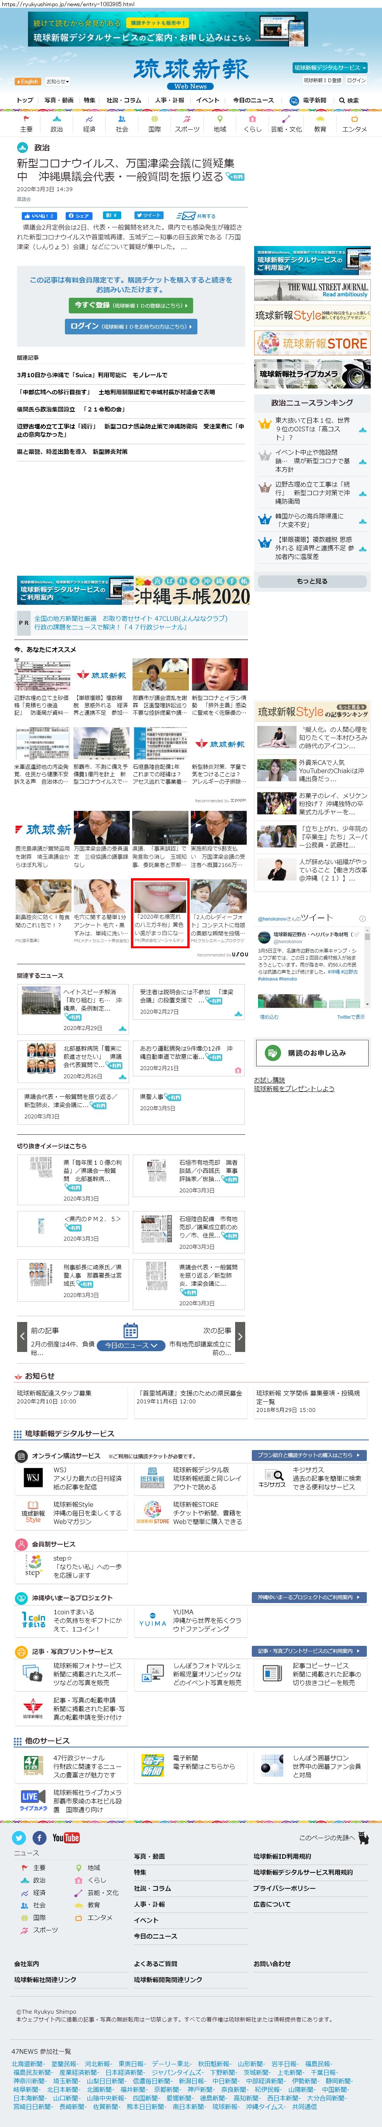Image resolution: width=382 pixels, height=2127 pixels.
Task: Click the 購読のお申し込み button
Action: coord(312,1053)
